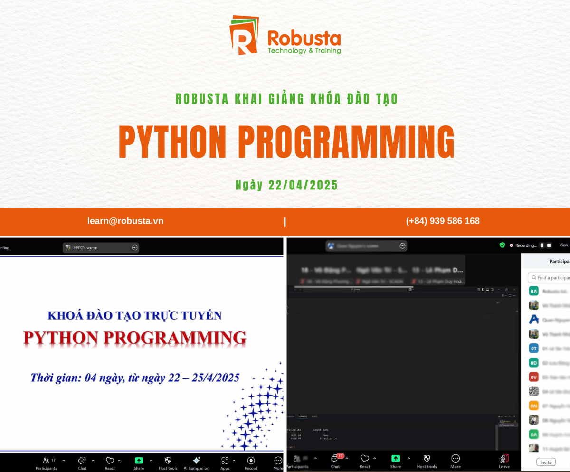Stop the meeting recording
570x472 pixels.
(549, 245)
